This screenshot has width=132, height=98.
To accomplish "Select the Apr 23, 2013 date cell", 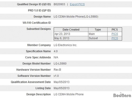I will pos(71,34).
